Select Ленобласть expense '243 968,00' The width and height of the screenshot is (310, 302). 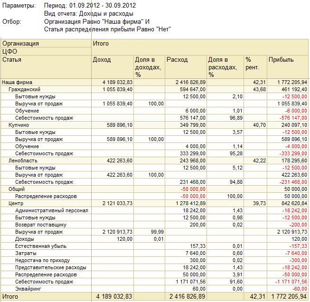tap(193, 160)
